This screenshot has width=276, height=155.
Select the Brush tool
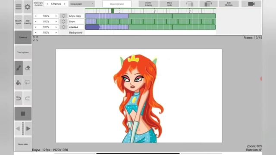click(19, 68)
